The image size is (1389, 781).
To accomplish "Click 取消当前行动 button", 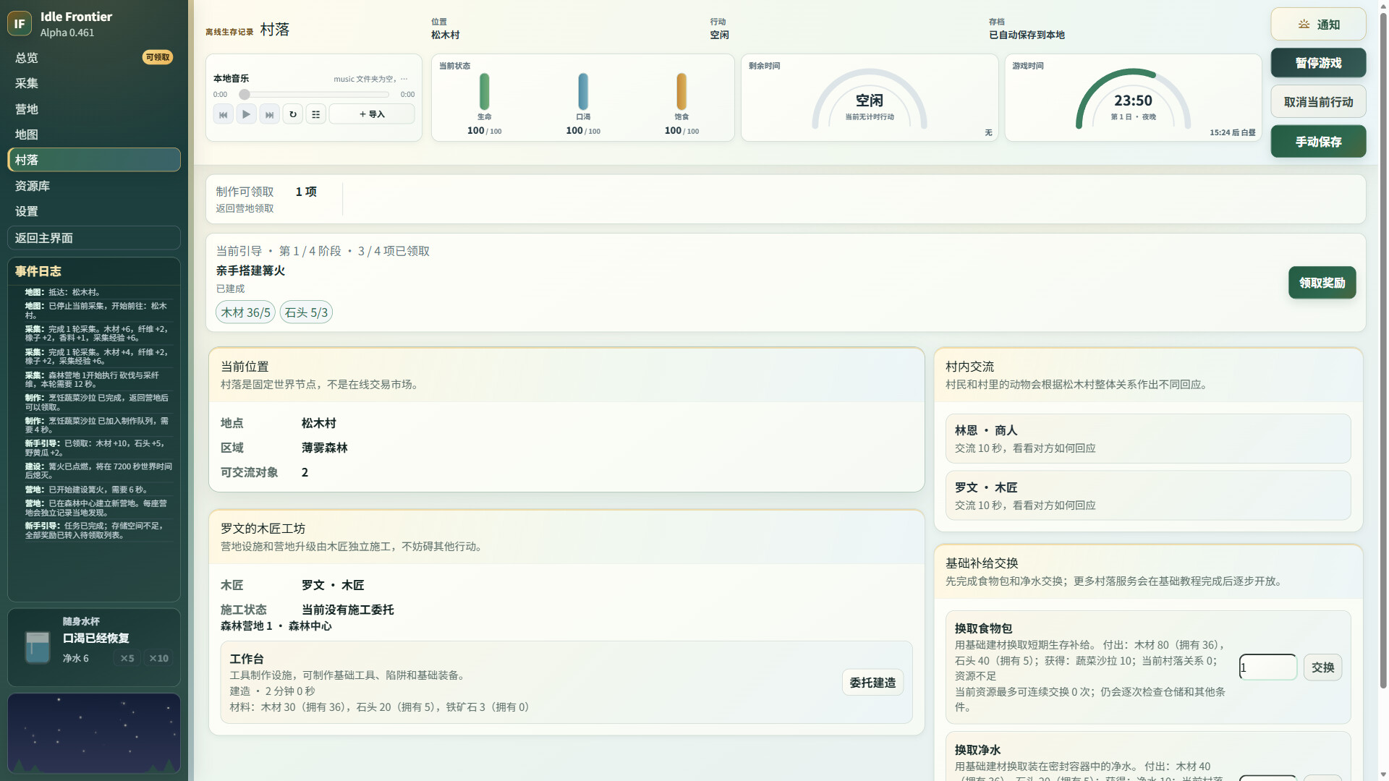I will pos(1318,102).
